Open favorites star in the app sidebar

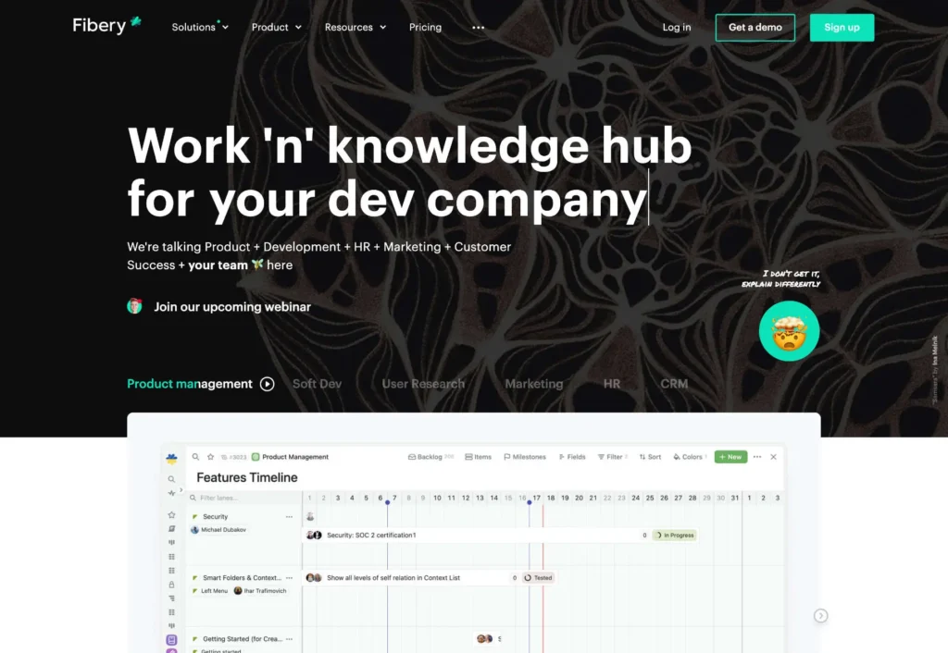[x=171, y=515]
